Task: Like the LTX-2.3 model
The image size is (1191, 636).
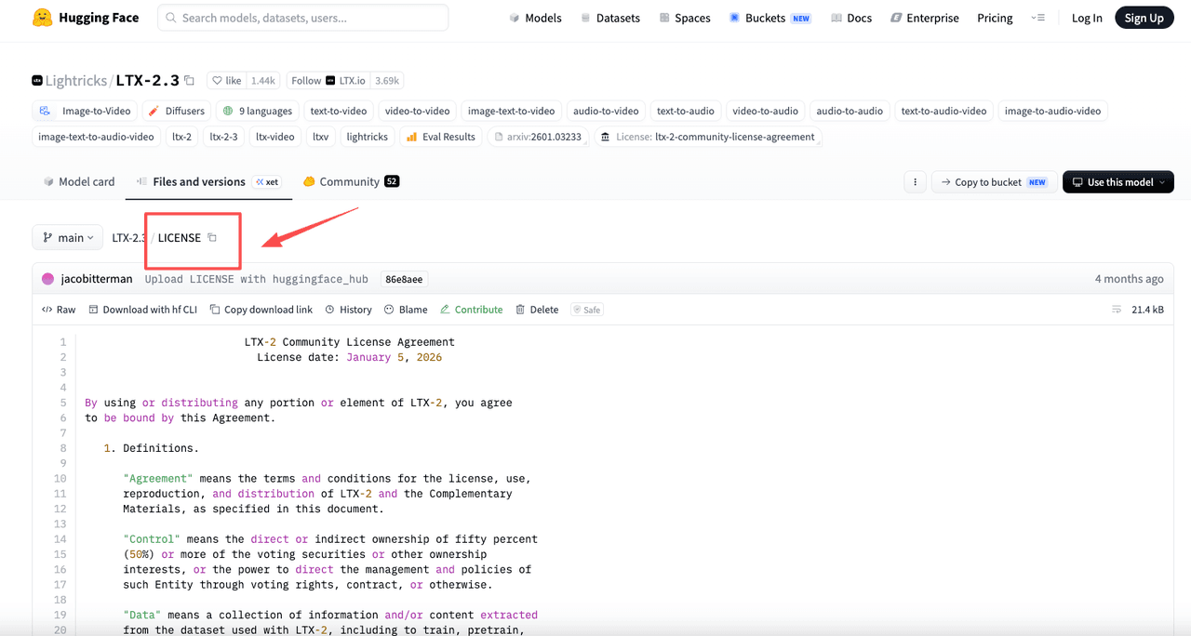Action: coord(226,81)
